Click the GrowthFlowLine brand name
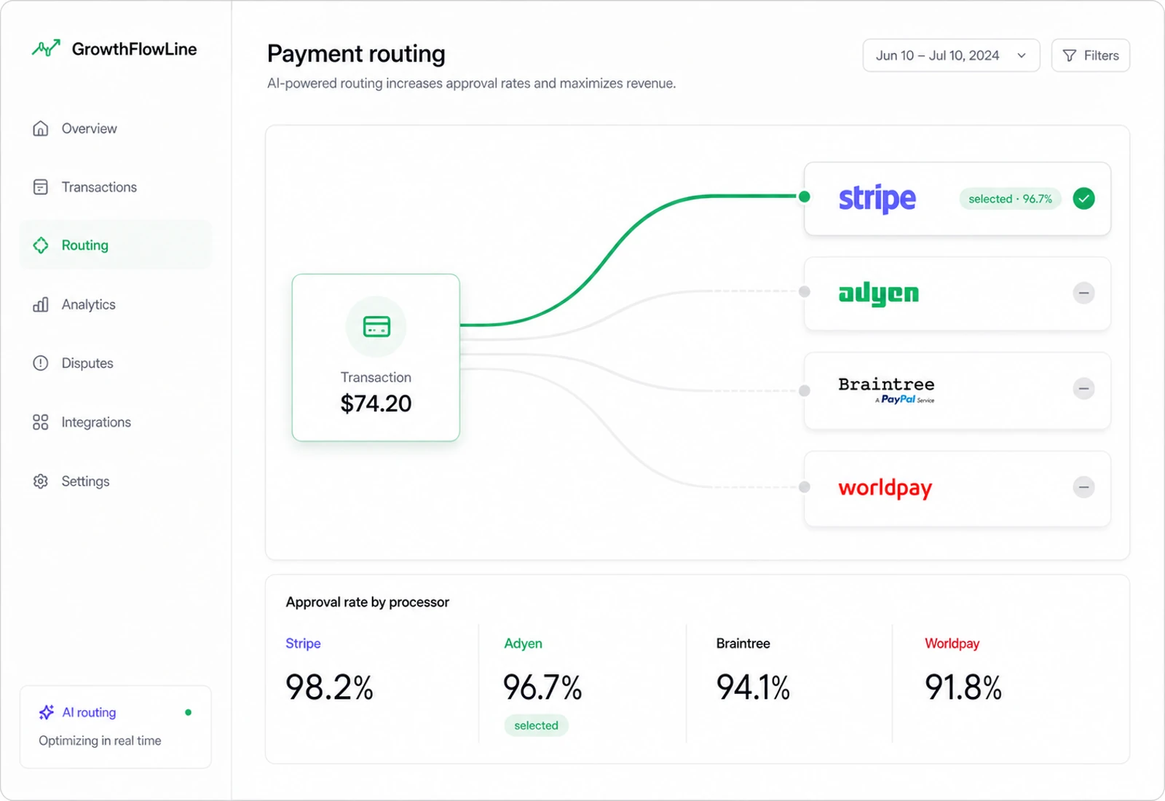The width and height of the screenshot is (1165, 801). click(134, 49)
